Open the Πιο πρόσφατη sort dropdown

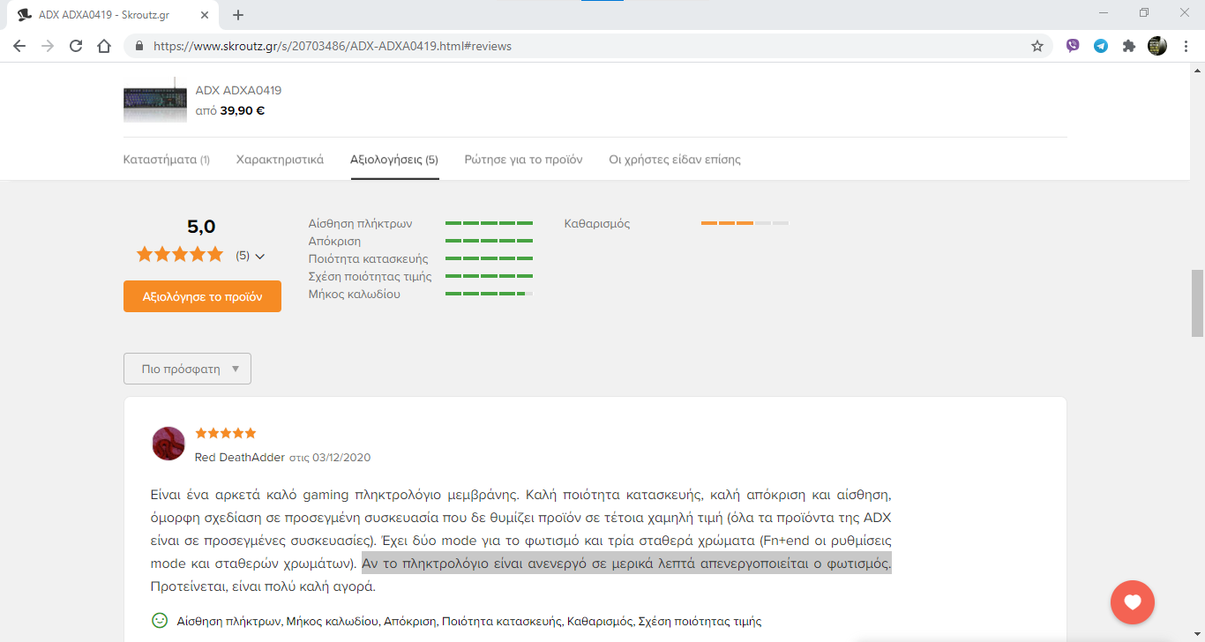click(187, 369)
